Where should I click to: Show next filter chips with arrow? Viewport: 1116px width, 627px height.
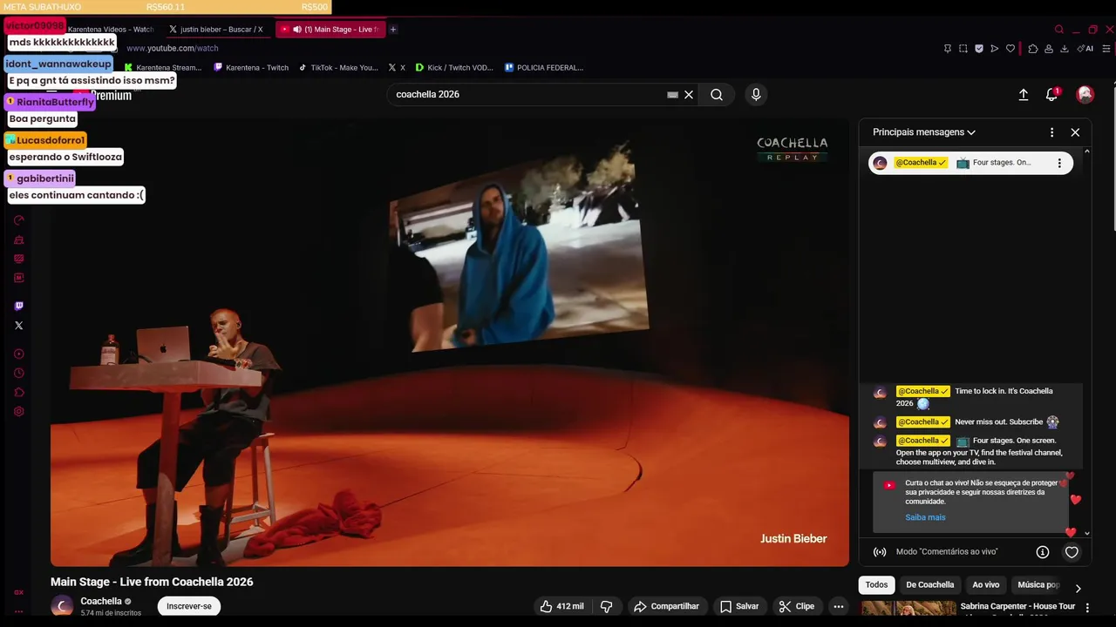click(1078, 588)
